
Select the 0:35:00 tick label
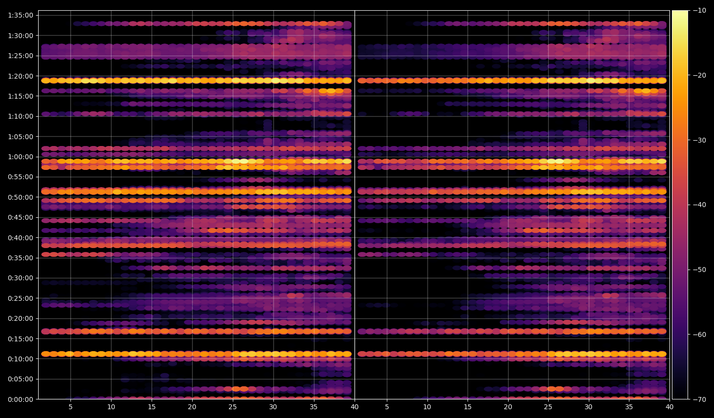click(x=21, y=258)
